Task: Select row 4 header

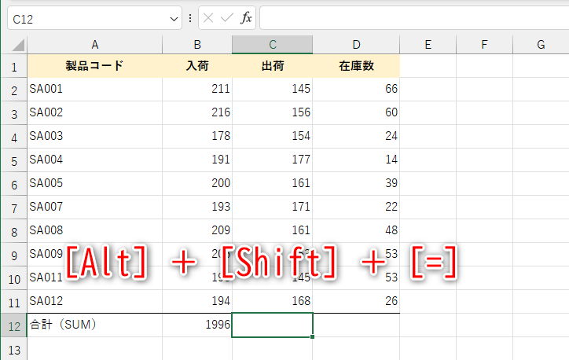Action: pos(14,137)
